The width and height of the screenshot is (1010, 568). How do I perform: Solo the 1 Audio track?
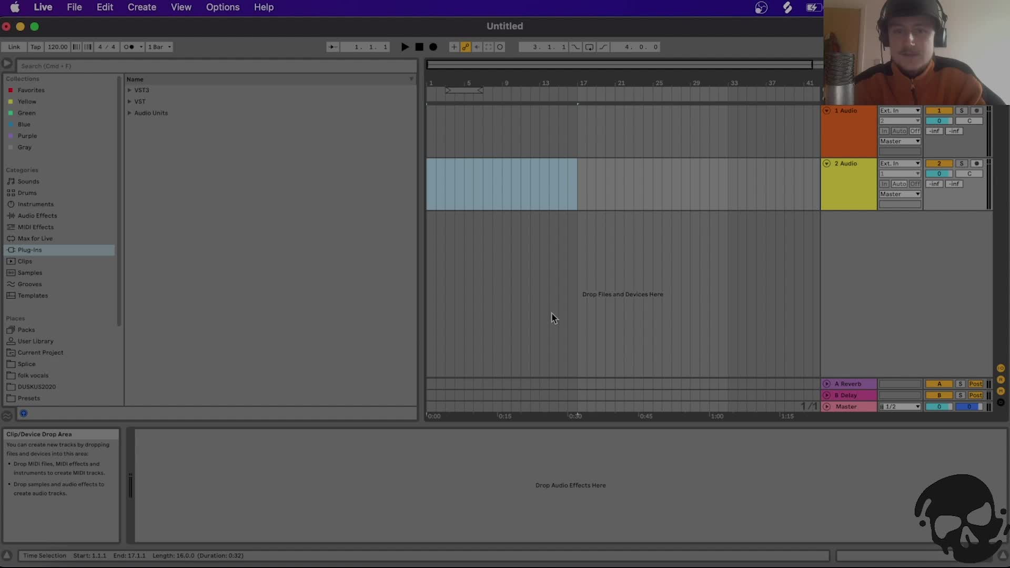(962, 110)
